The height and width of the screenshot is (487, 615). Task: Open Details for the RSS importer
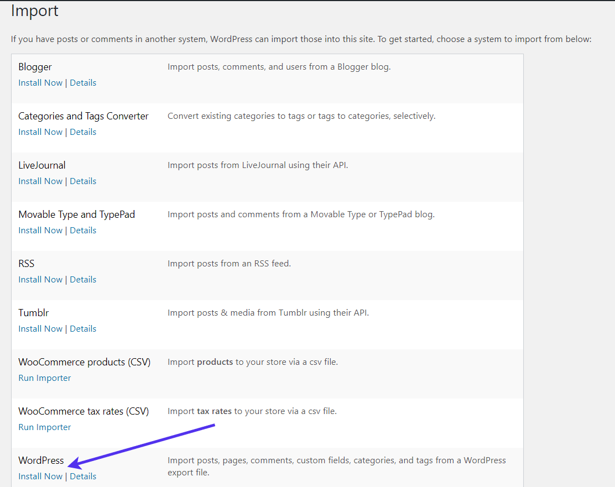(83, 279)
